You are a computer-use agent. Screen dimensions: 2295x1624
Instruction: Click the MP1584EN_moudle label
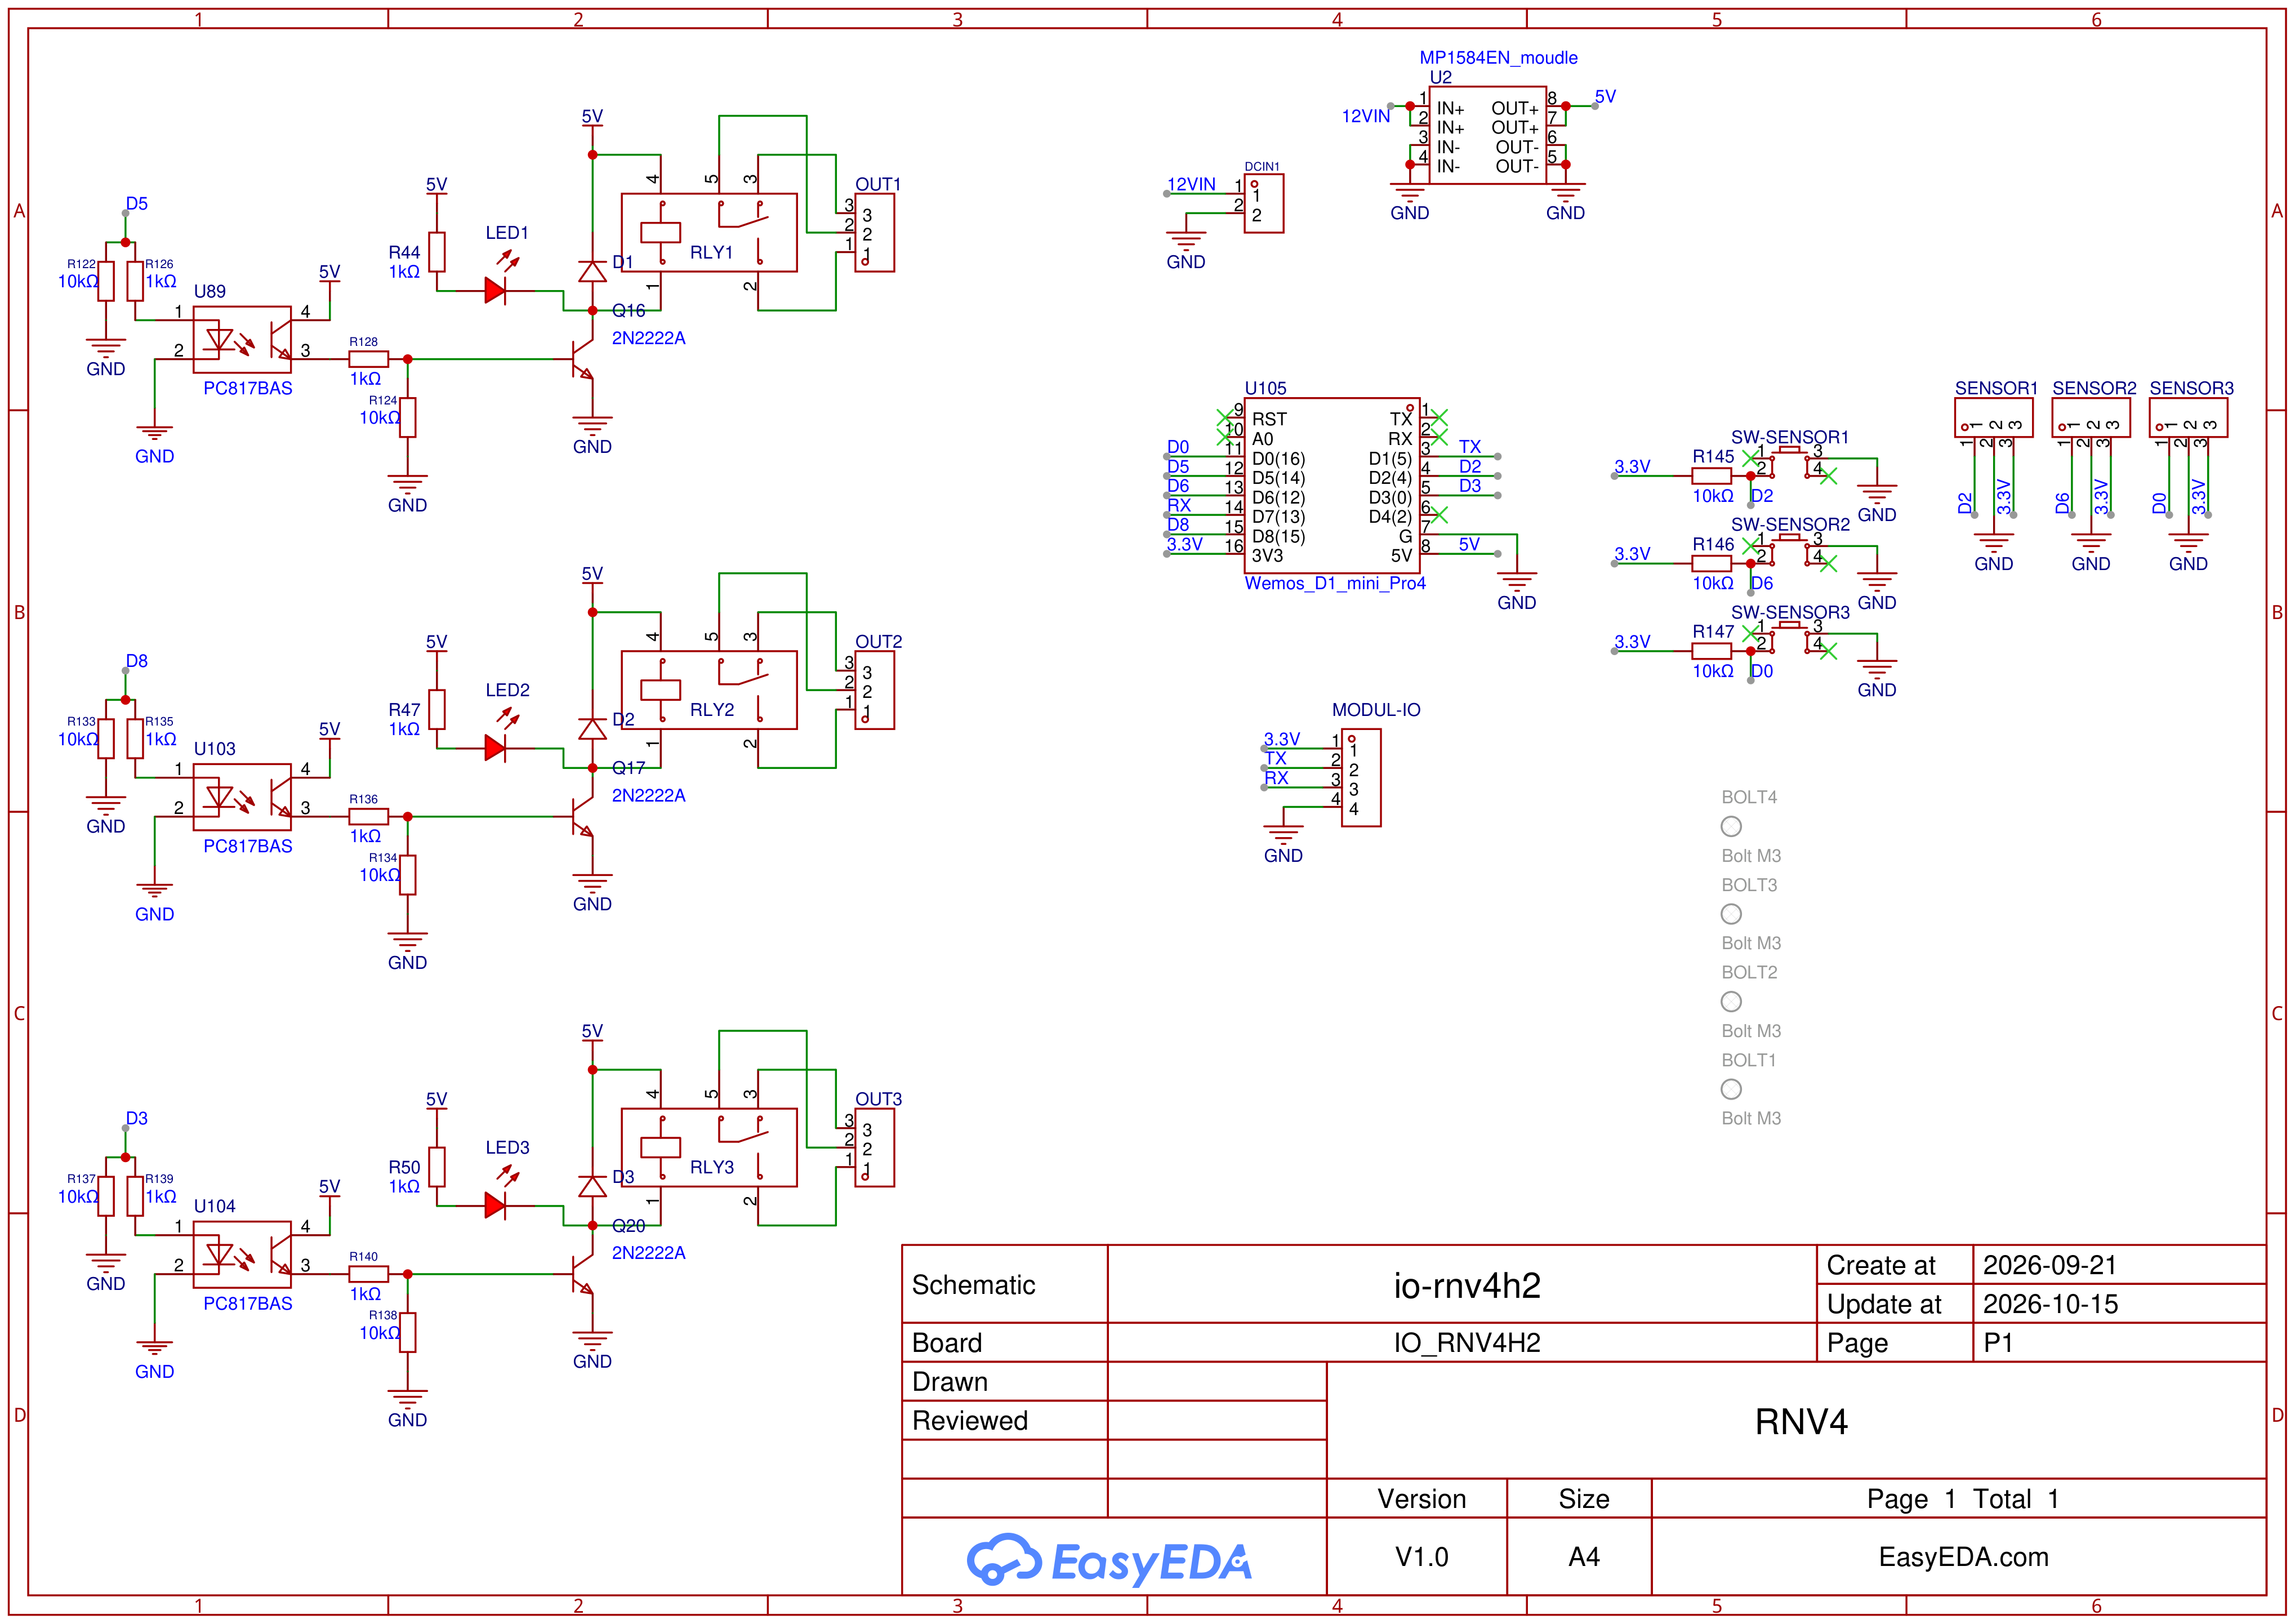[x=1498, y=58]
